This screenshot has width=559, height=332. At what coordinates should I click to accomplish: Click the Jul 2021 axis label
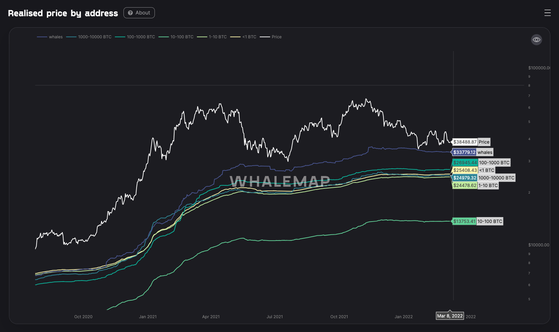(x=274, y=316)
